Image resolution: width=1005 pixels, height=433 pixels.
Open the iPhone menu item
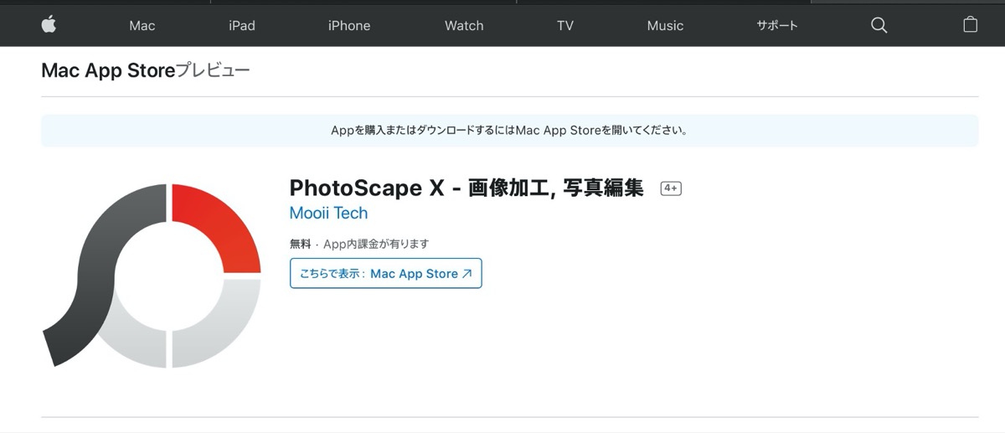[x=349, y=26]
